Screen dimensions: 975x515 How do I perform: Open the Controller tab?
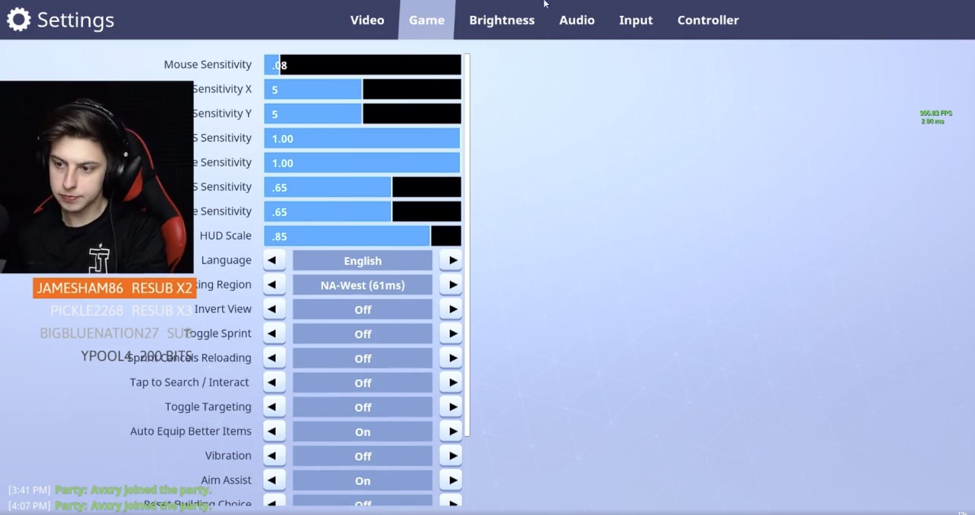point(708,20)
